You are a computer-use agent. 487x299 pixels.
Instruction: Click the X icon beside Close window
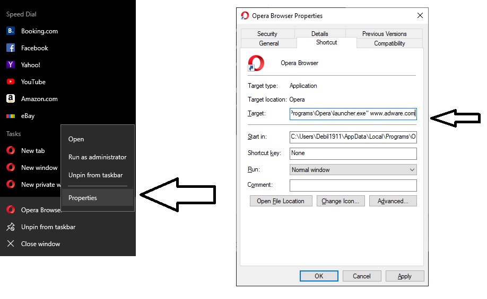11,244
